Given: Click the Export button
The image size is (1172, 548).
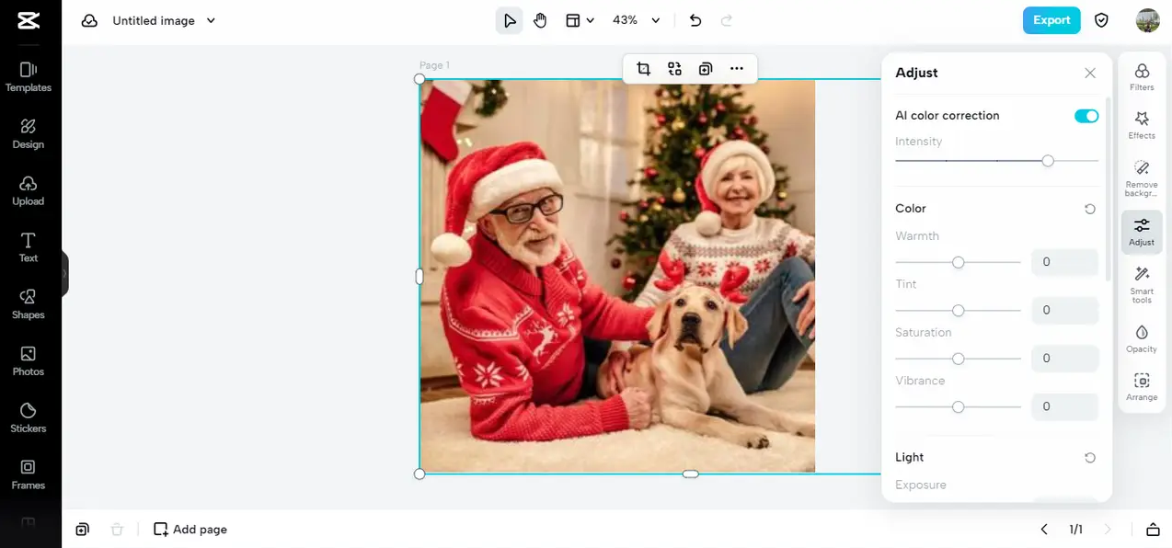Looking at the screenshot, I should pos(1051,20).
